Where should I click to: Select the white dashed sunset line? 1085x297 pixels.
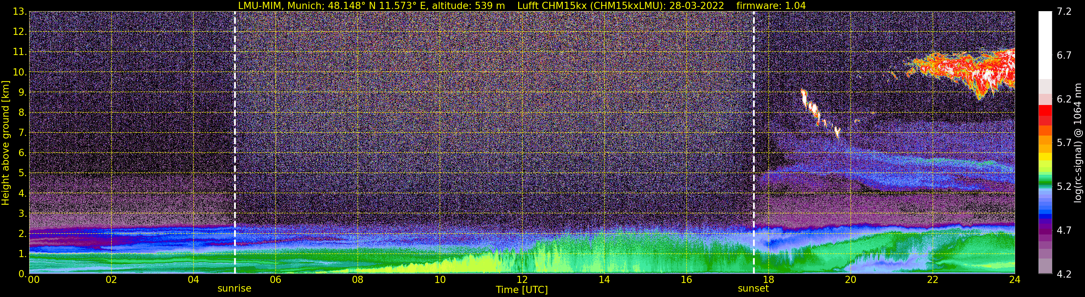click(x=753, y=143)
